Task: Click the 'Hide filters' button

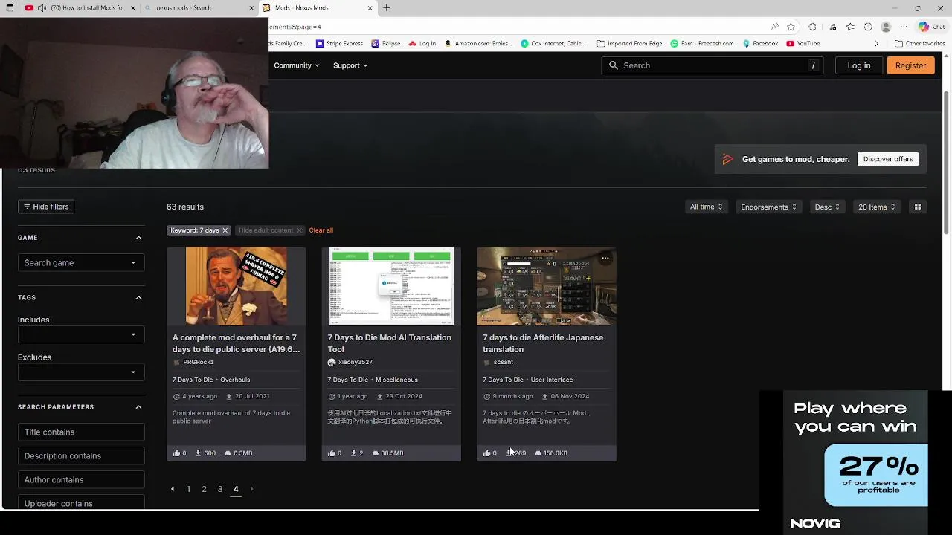Action: point(46,207)
